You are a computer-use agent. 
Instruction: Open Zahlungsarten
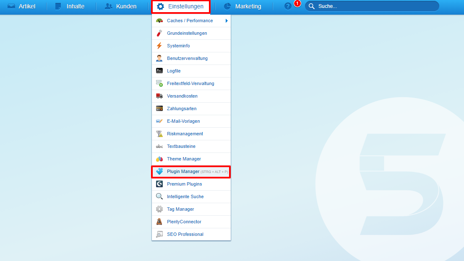click(191, 109)
